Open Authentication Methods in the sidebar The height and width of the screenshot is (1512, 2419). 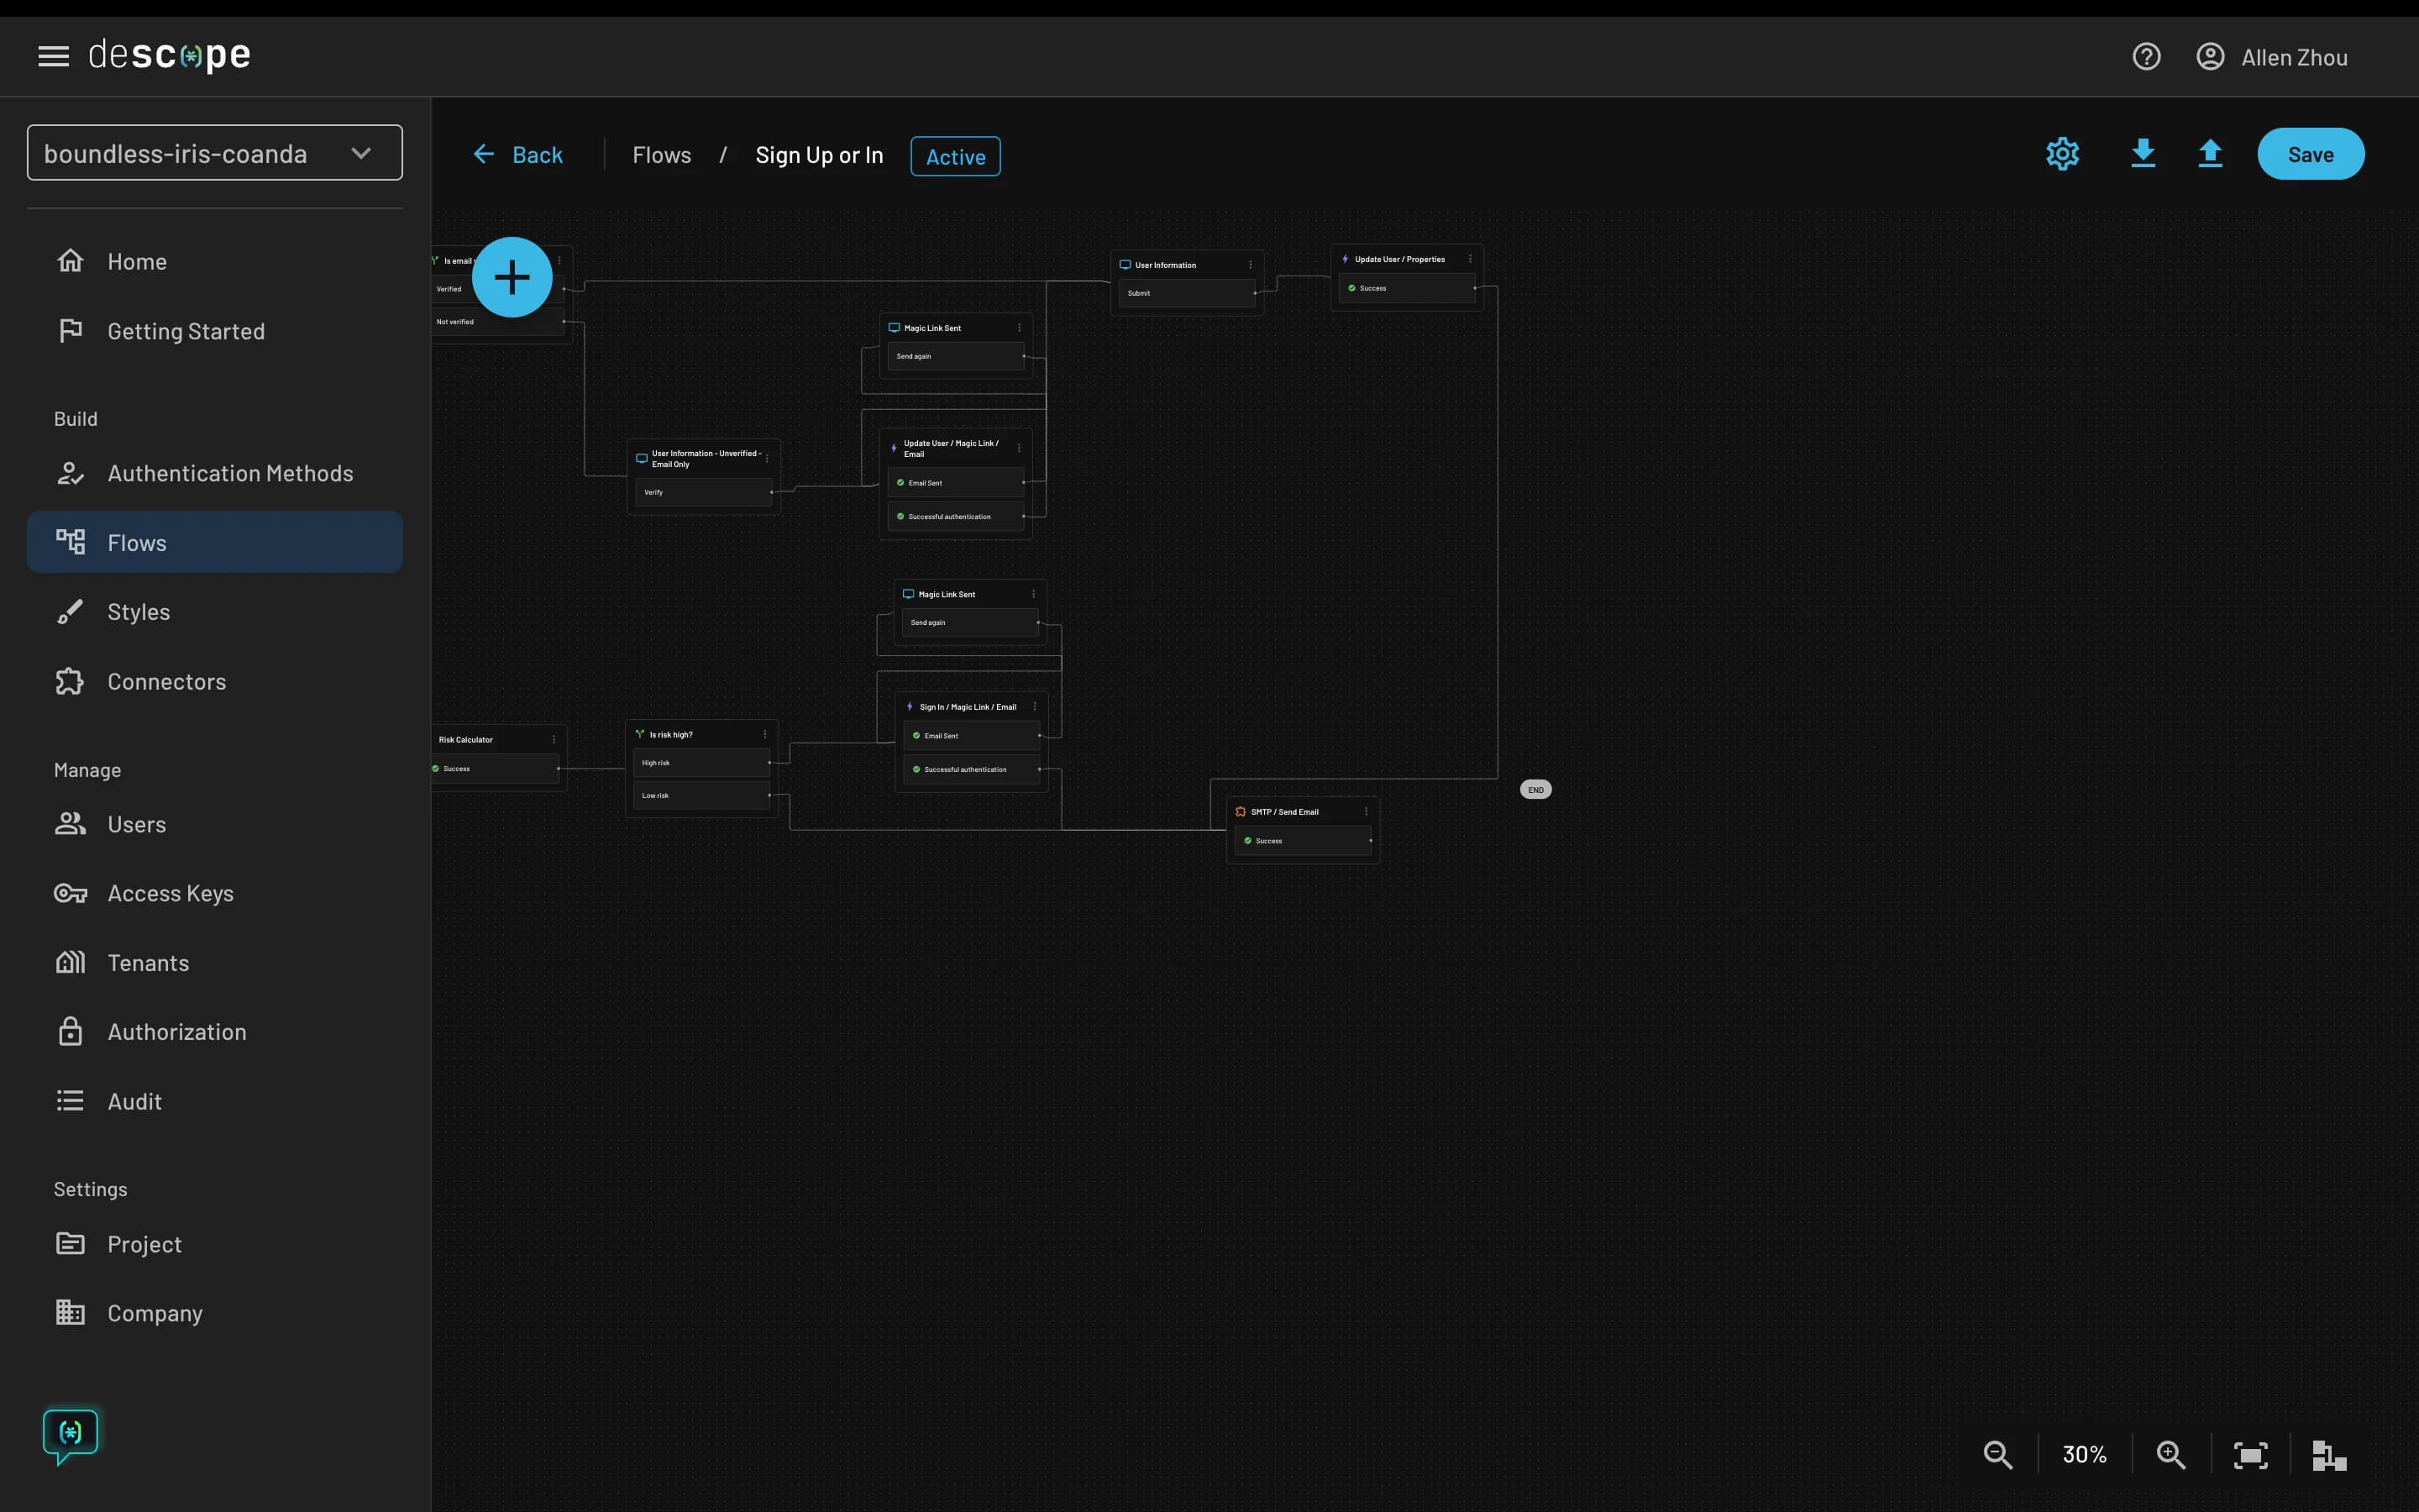[x=229, y=473]
